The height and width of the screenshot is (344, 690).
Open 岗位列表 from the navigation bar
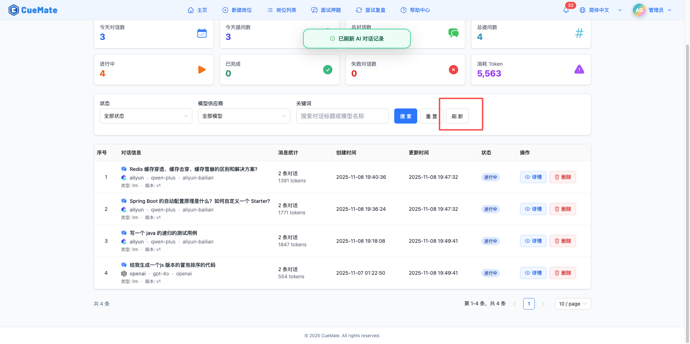click(x=282, y=10)
